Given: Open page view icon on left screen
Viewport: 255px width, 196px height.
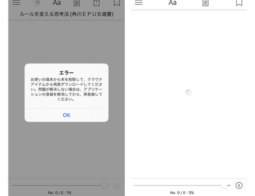Looking at the screenshot, I should coord(76,3).
